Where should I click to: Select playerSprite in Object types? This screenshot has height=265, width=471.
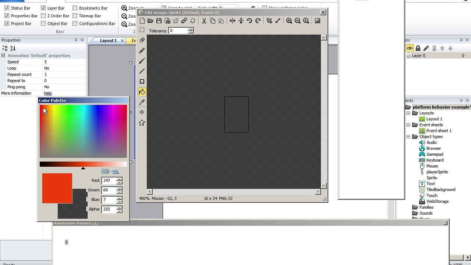437,172
